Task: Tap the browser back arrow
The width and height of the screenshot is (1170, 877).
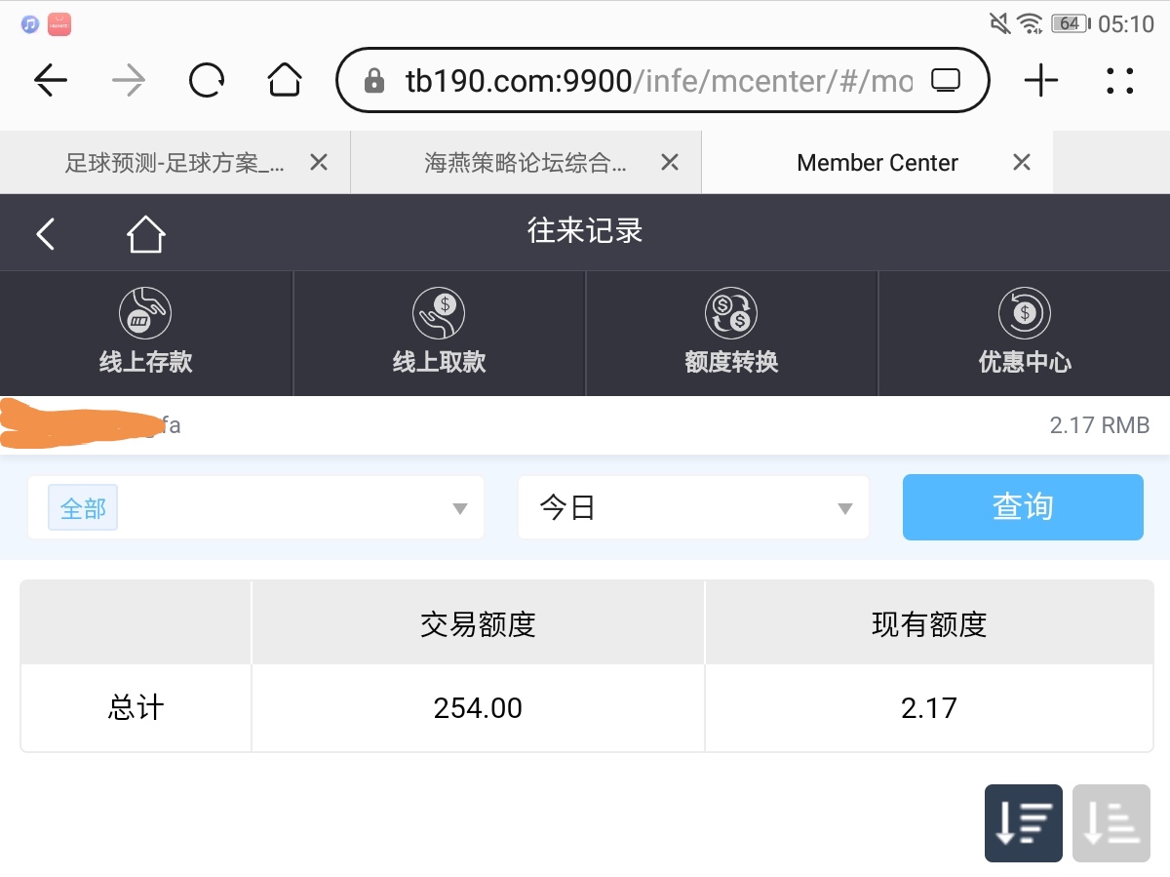Action: pos(51,81)
